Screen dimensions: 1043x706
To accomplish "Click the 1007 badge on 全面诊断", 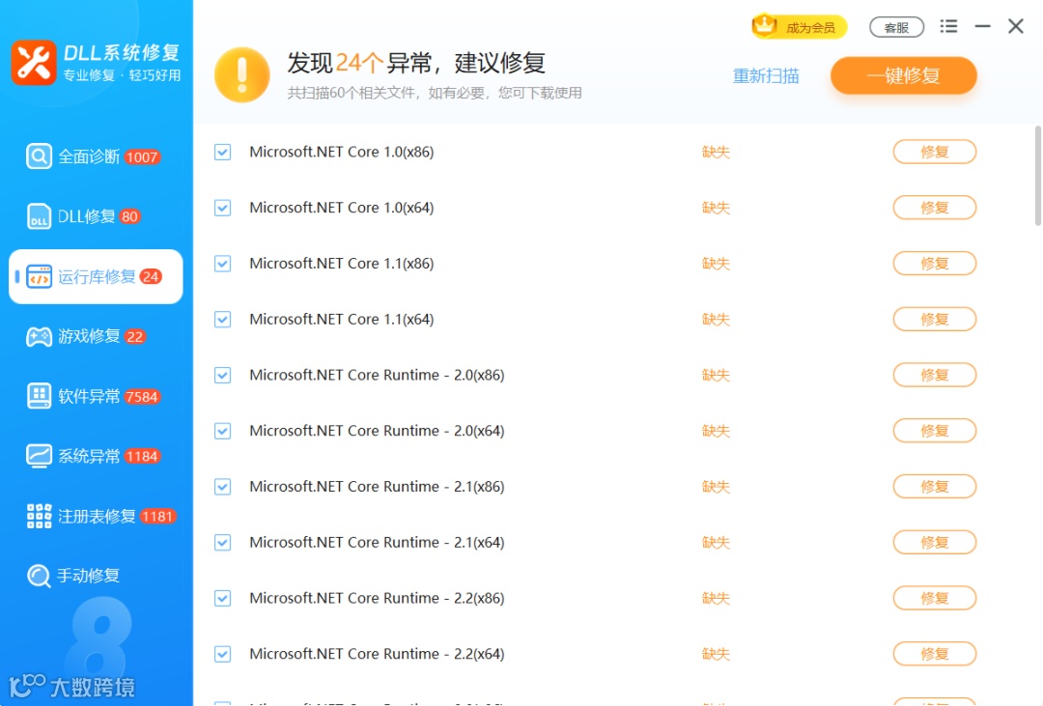I will coord(142,157).
